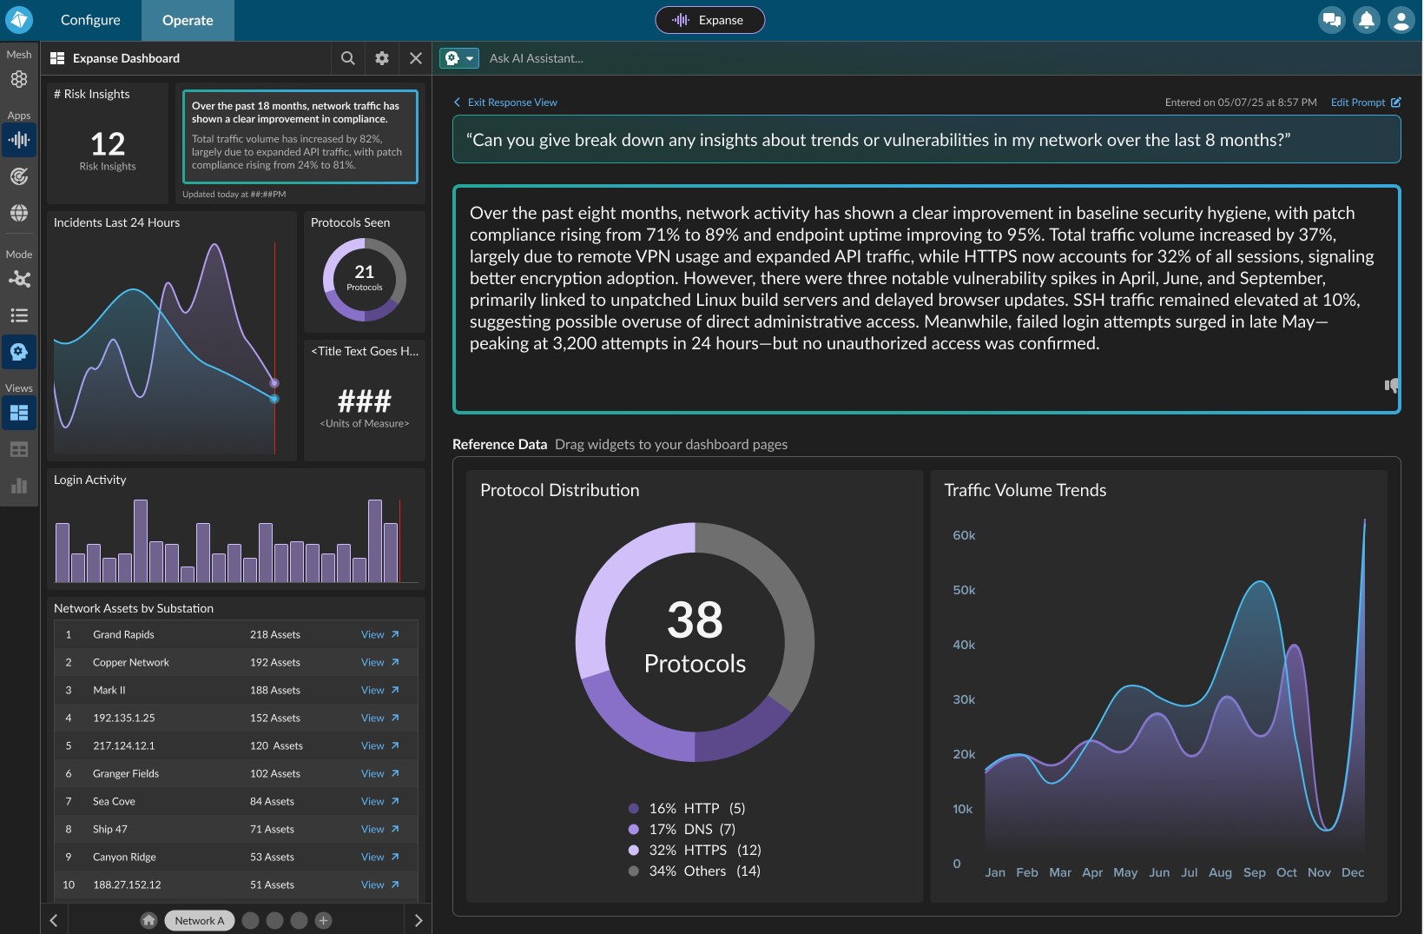Click the thumbs down feedback icon
This screenshot has width=1424, height=934.
tap(1391, 385)
